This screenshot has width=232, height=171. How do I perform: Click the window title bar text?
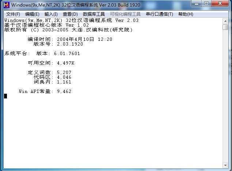[73, 5]
